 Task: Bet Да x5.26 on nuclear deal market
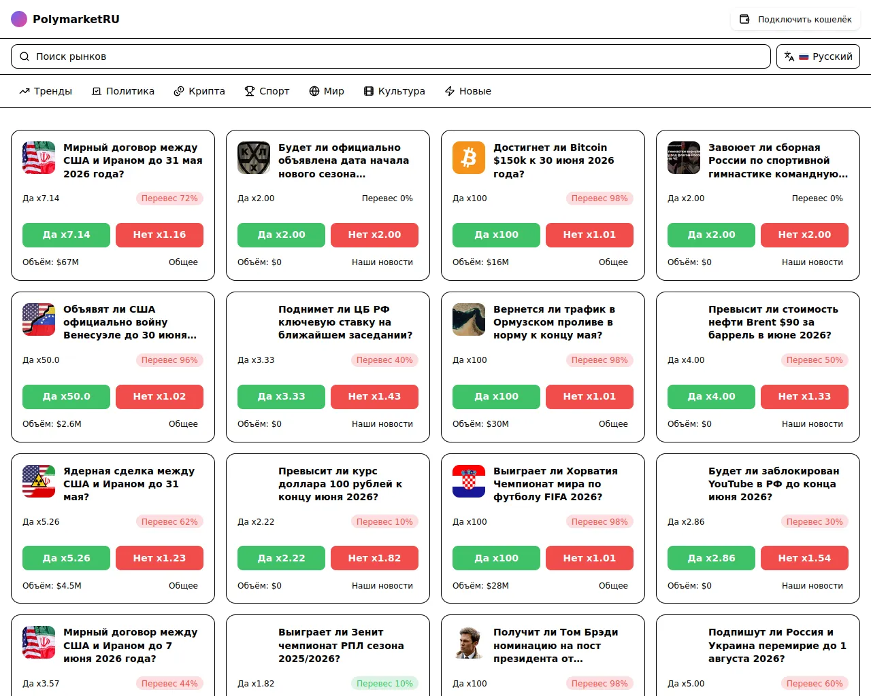(66, 558)
